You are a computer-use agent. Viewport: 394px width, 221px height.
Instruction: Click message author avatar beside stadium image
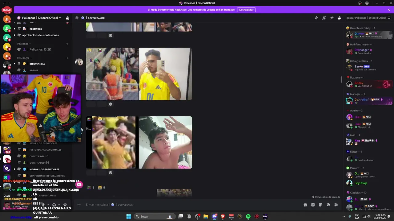click(x=79, y=62)
